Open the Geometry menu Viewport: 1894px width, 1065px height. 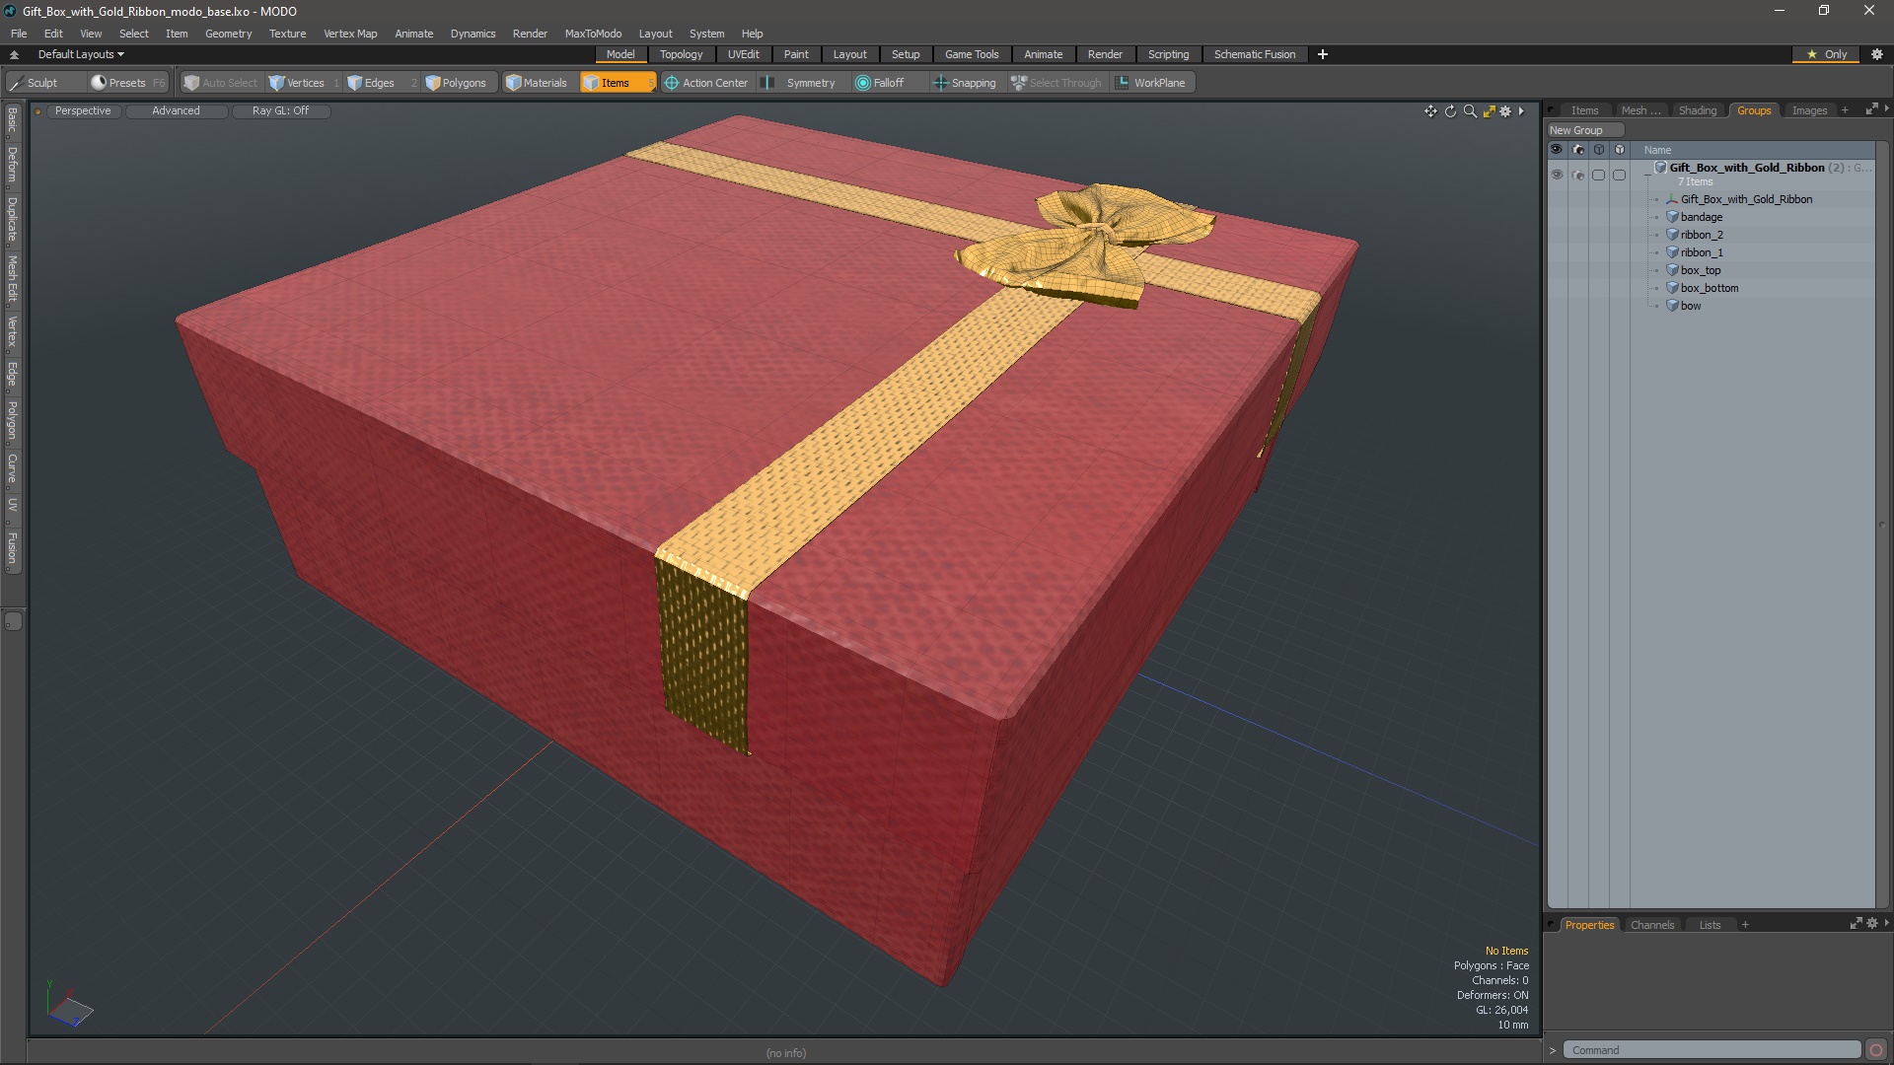click(228, 34)
